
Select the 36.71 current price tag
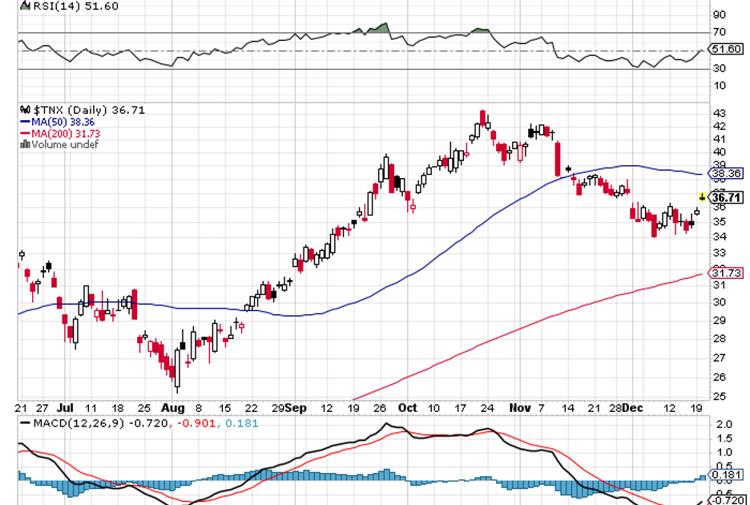(726, 198)
